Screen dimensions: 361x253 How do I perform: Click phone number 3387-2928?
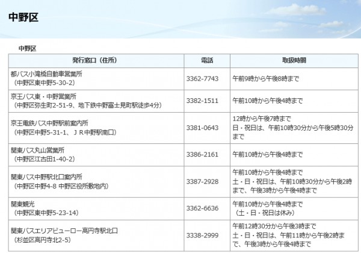pos(202,181)
